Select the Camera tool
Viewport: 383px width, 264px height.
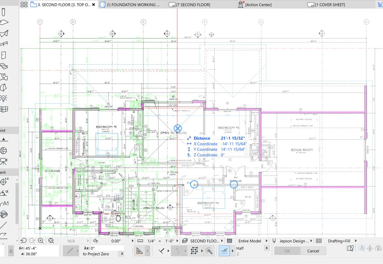coord(4,161)
